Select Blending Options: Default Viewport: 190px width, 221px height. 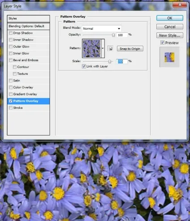click(x=28, y=26)
